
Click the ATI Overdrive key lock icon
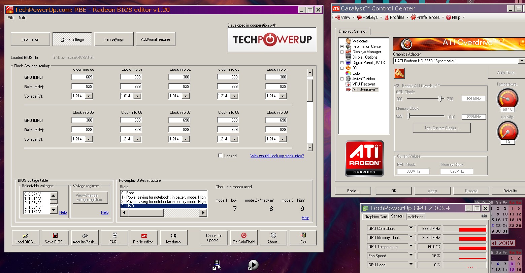coord(399,73)
